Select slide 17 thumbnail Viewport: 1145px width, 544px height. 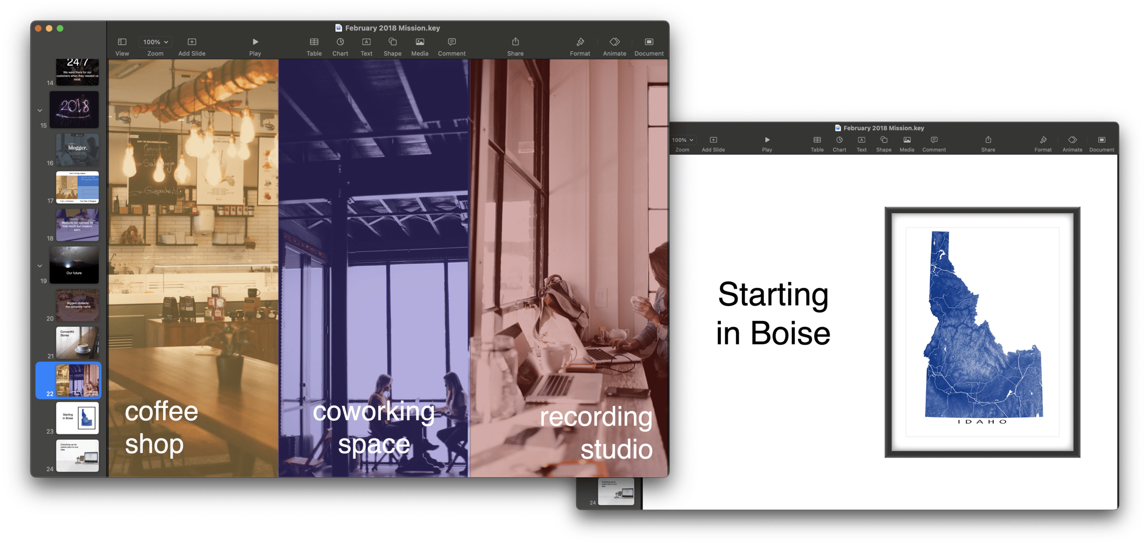(77, 187)
